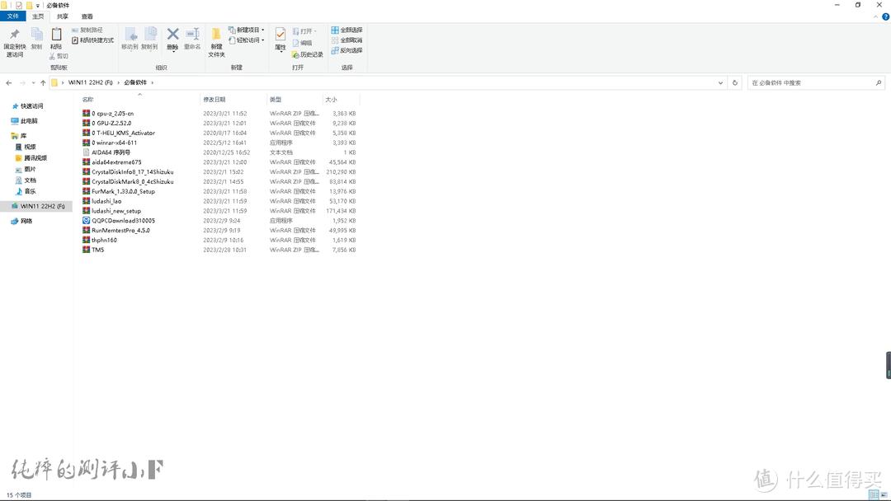The image size is (891, 501).
Task: Open the 新建项目 dropdown
Action: pos(247,30)
